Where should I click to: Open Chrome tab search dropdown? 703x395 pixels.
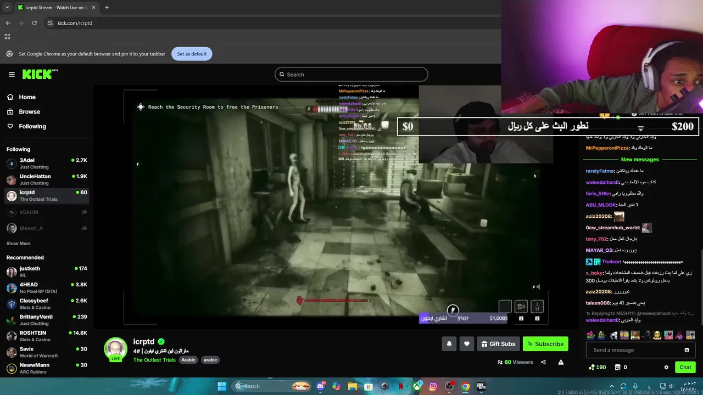(x=7, y=8)
